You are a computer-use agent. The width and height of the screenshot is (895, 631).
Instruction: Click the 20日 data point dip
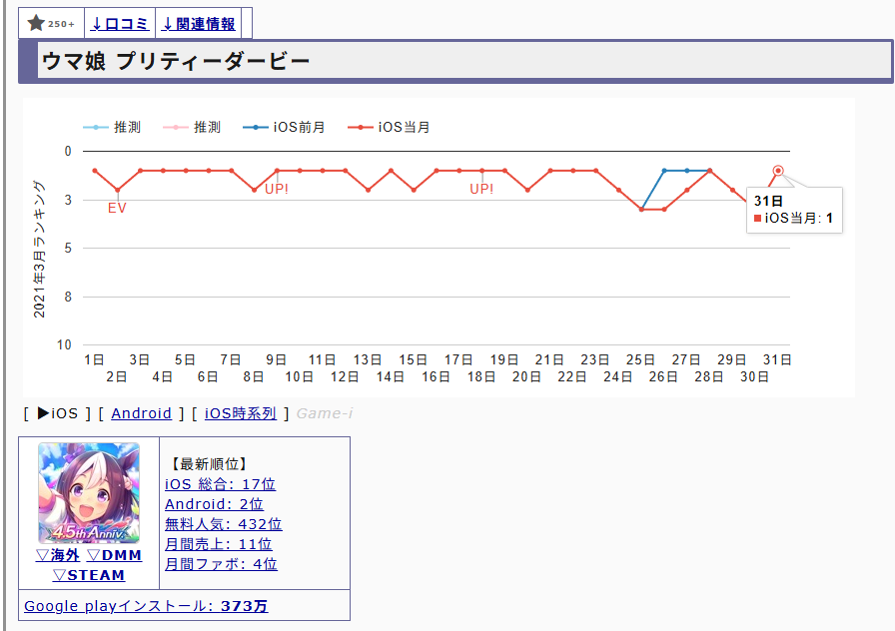point(527,190)
